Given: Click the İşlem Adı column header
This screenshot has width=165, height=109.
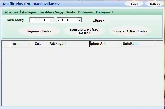Looking at the screenshot, I should tap(105, 44).
